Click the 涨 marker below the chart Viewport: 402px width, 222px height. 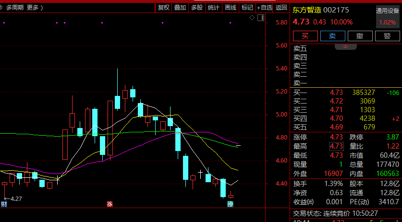(x=110, y=204)
